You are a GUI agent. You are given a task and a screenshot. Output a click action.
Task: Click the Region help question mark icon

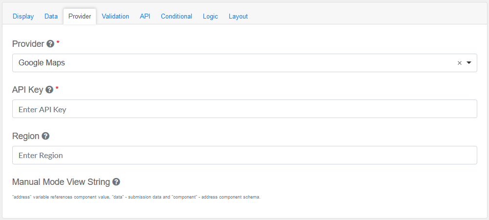[x=45, y=136]
